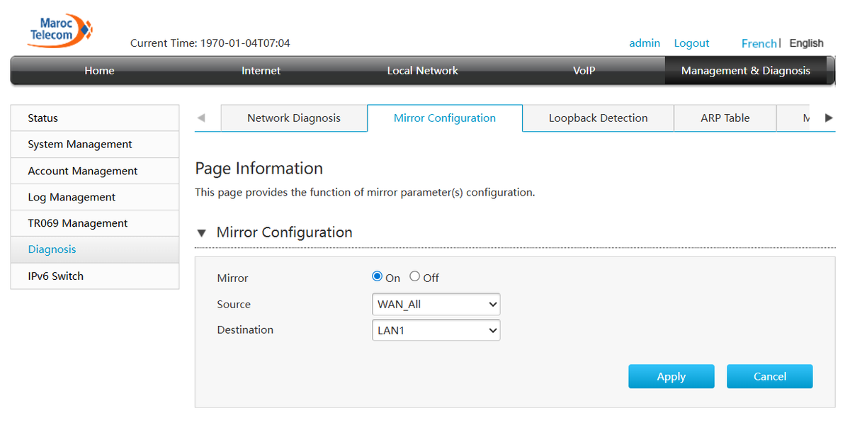Open the Destination dropdown showing LAN1
850x440 pixels.
pos(436,330)
